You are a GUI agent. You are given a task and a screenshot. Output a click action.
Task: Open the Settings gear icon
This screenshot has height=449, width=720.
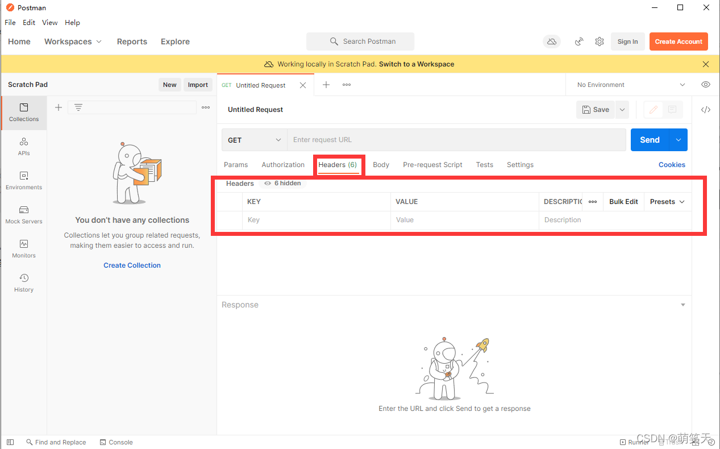(600, 41)
